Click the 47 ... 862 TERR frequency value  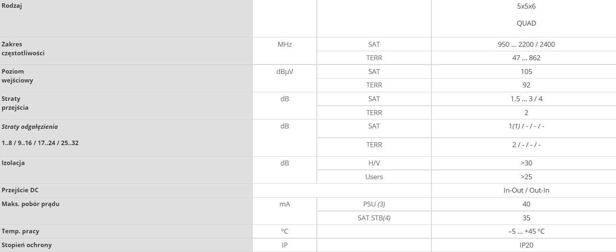pos(526,58)
